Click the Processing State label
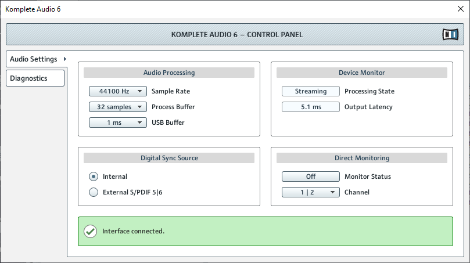This screenshot has height=263, width=470. (369, 91)
